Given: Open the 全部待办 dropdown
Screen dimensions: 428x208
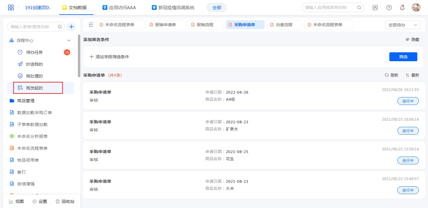Looking at the screenshot, I should [x=403, y=25].
